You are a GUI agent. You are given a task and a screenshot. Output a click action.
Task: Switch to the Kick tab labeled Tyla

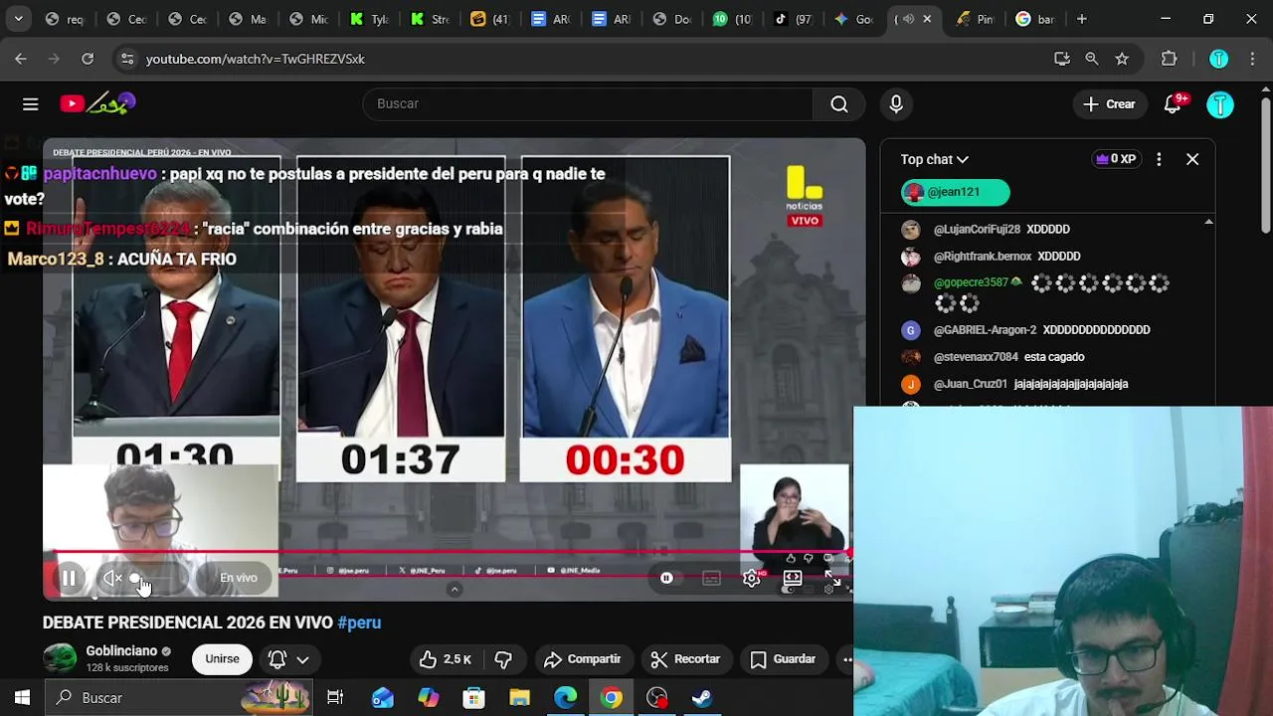pyautogui.click(x=369, y=19)
